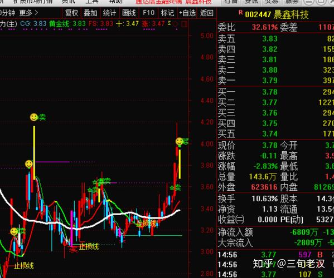Click smiley sell marker atop tallest yellow bar

pyautogui.click(x=33, y=117)
